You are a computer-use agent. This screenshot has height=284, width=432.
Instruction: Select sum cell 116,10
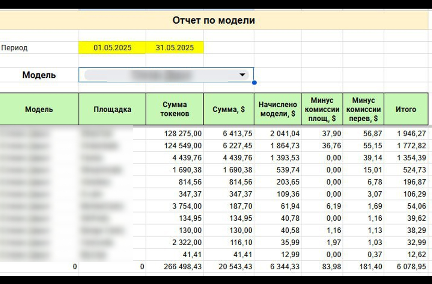[229, 243]
